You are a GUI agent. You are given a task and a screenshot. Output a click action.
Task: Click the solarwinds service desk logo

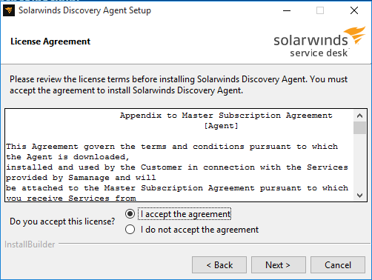point(319,42)
